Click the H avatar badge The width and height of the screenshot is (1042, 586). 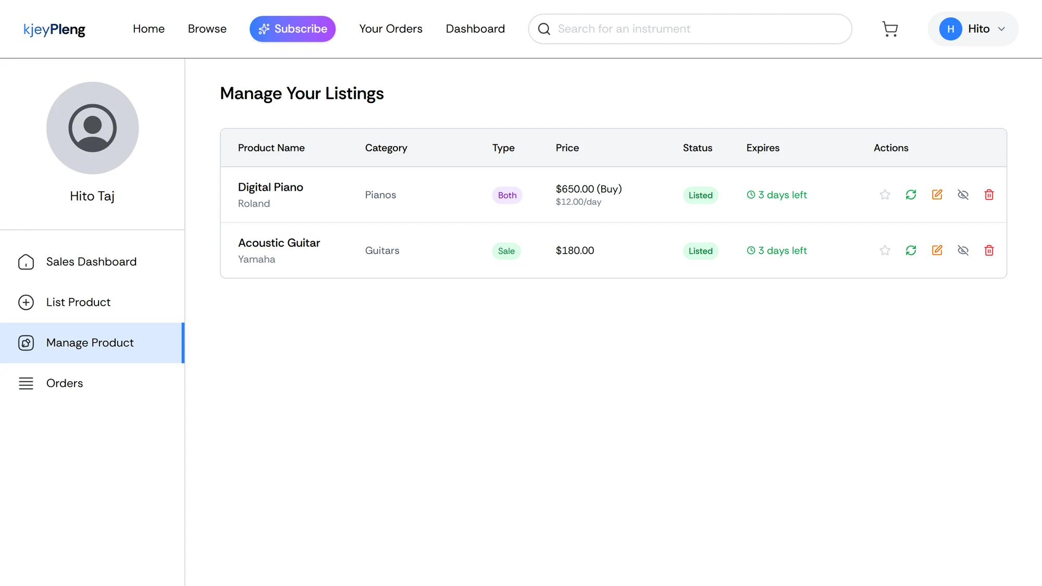(x=950, y=29)
